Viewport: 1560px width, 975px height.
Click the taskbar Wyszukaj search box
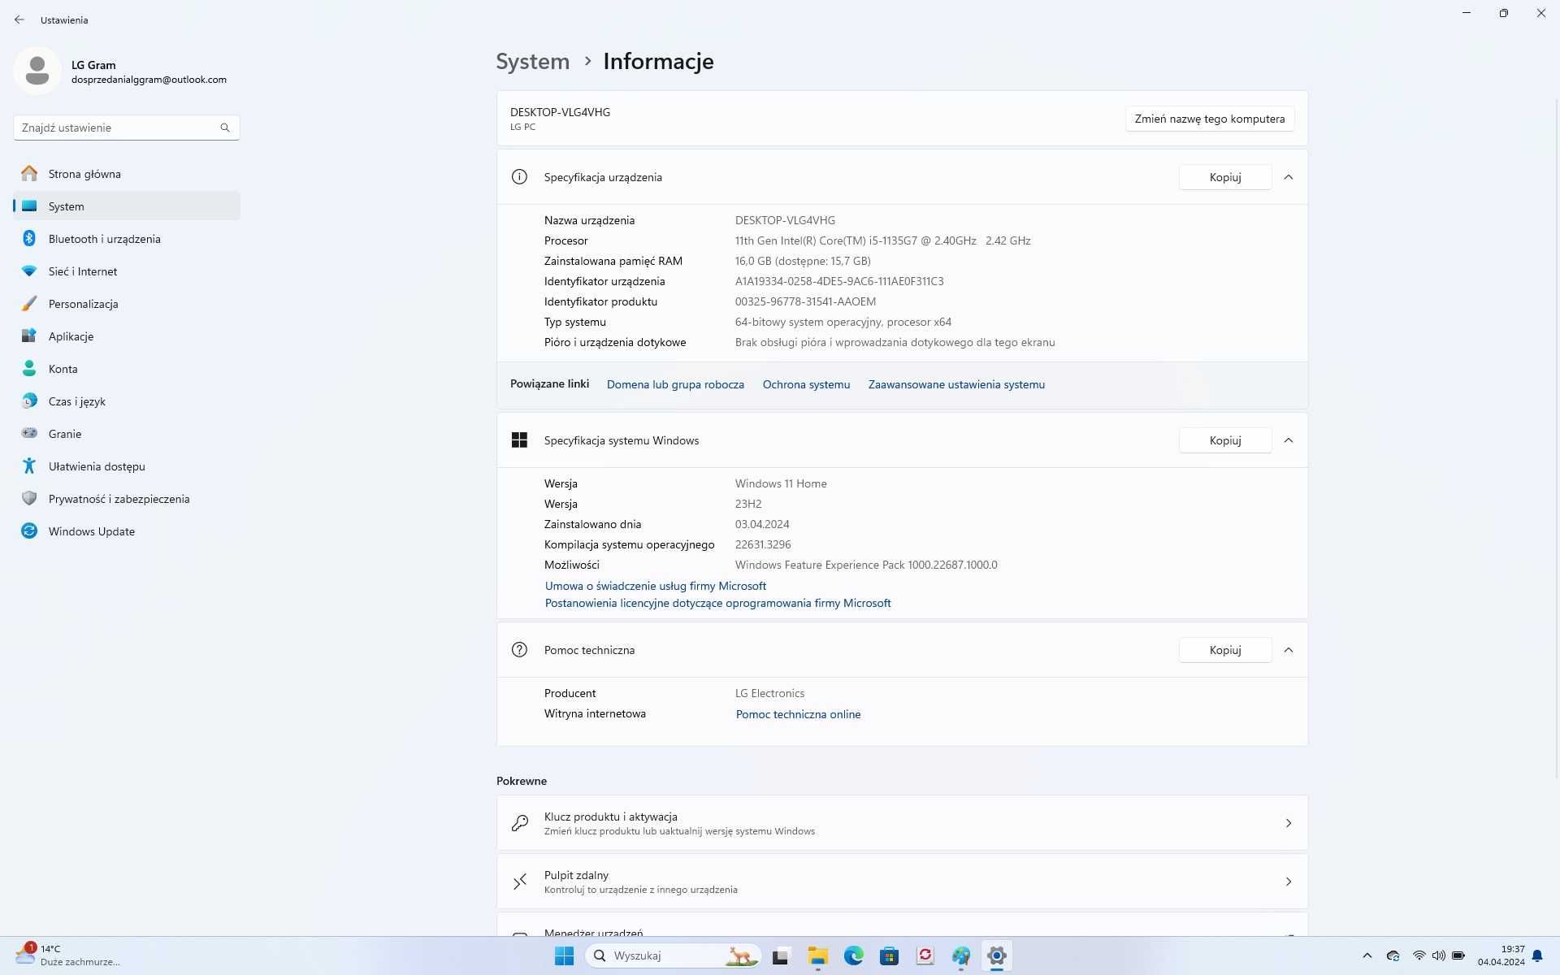pyautogui.click(x=674, y=955)
